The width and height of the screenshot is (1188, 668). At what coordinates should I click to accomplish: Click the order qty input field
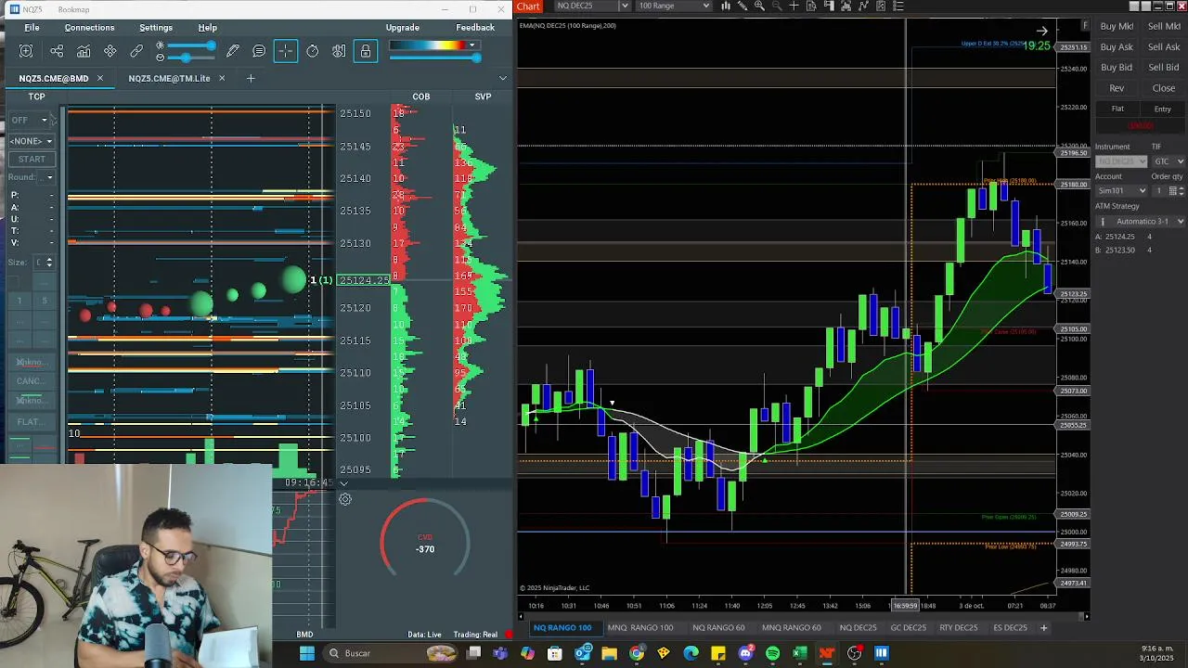coord(1160,191)
